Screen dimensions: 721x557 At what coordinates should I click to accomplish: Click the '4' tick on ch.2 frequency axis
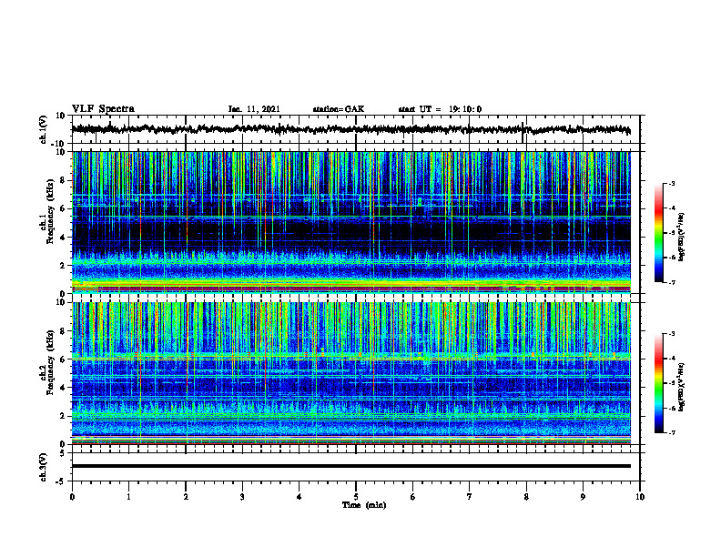[x=62, y=388]
